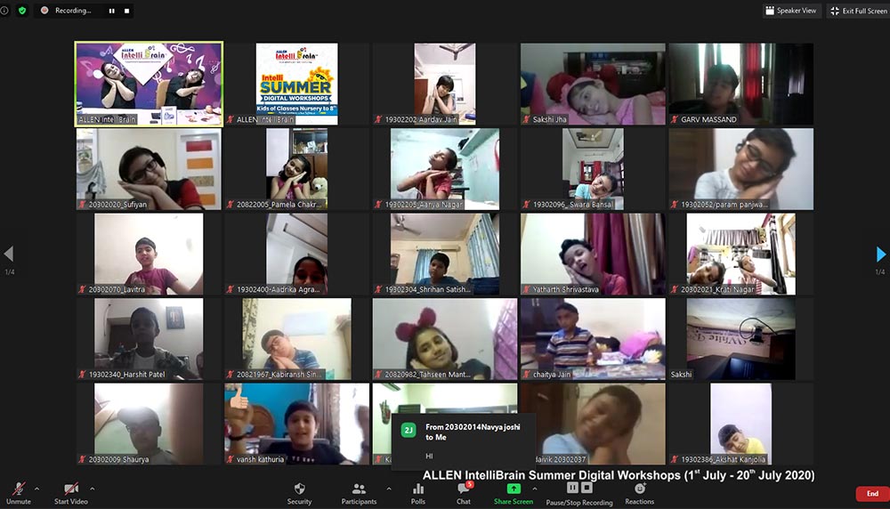890x509 pixels.
Task: Open video options arrow beside Start Video
Action: (92, 488)
